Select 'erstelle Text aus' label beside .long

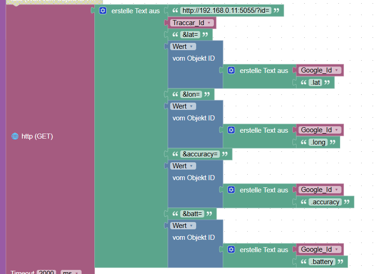[264, 130]
